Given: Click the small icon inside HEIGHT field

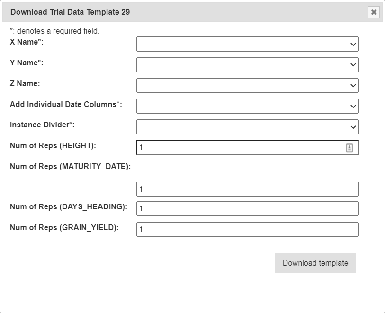Looking at the screenshot, I should click(x=349, y=148).
